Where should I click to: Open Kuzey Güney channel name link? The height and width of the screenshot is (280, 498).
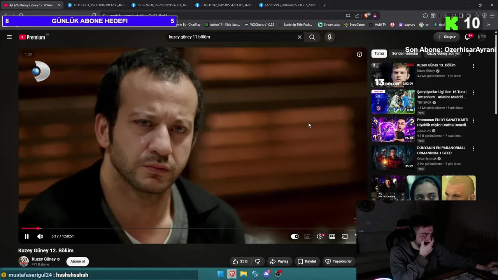point(44,259)
